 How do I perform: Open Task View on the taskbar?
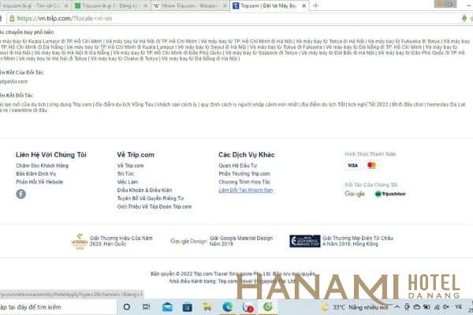tap(146, 307)
